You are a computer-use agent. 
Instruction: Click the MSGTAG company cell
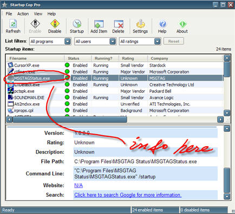pyautogui.click(x=157, y=78)
